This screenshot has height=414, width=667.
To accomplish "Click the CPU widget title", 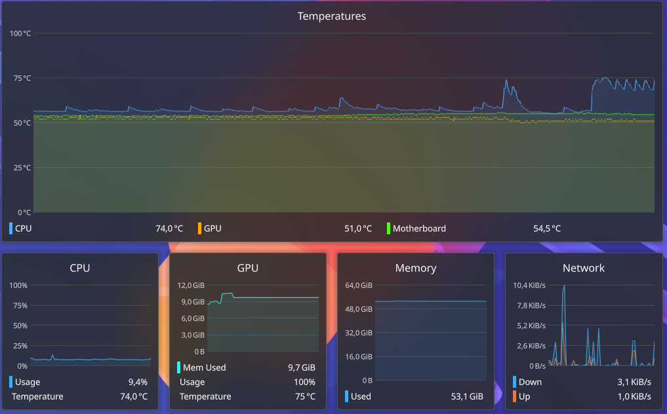I will coord(80,268).
